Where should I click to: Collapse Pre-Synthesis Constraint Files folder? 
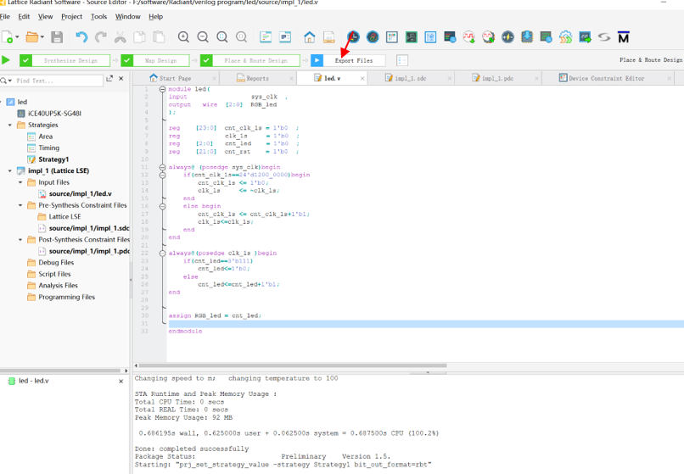[x=20, y=205]
